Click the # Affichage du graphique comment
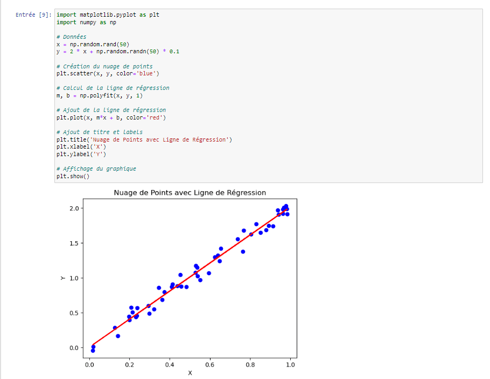 (x=96, y=169)
